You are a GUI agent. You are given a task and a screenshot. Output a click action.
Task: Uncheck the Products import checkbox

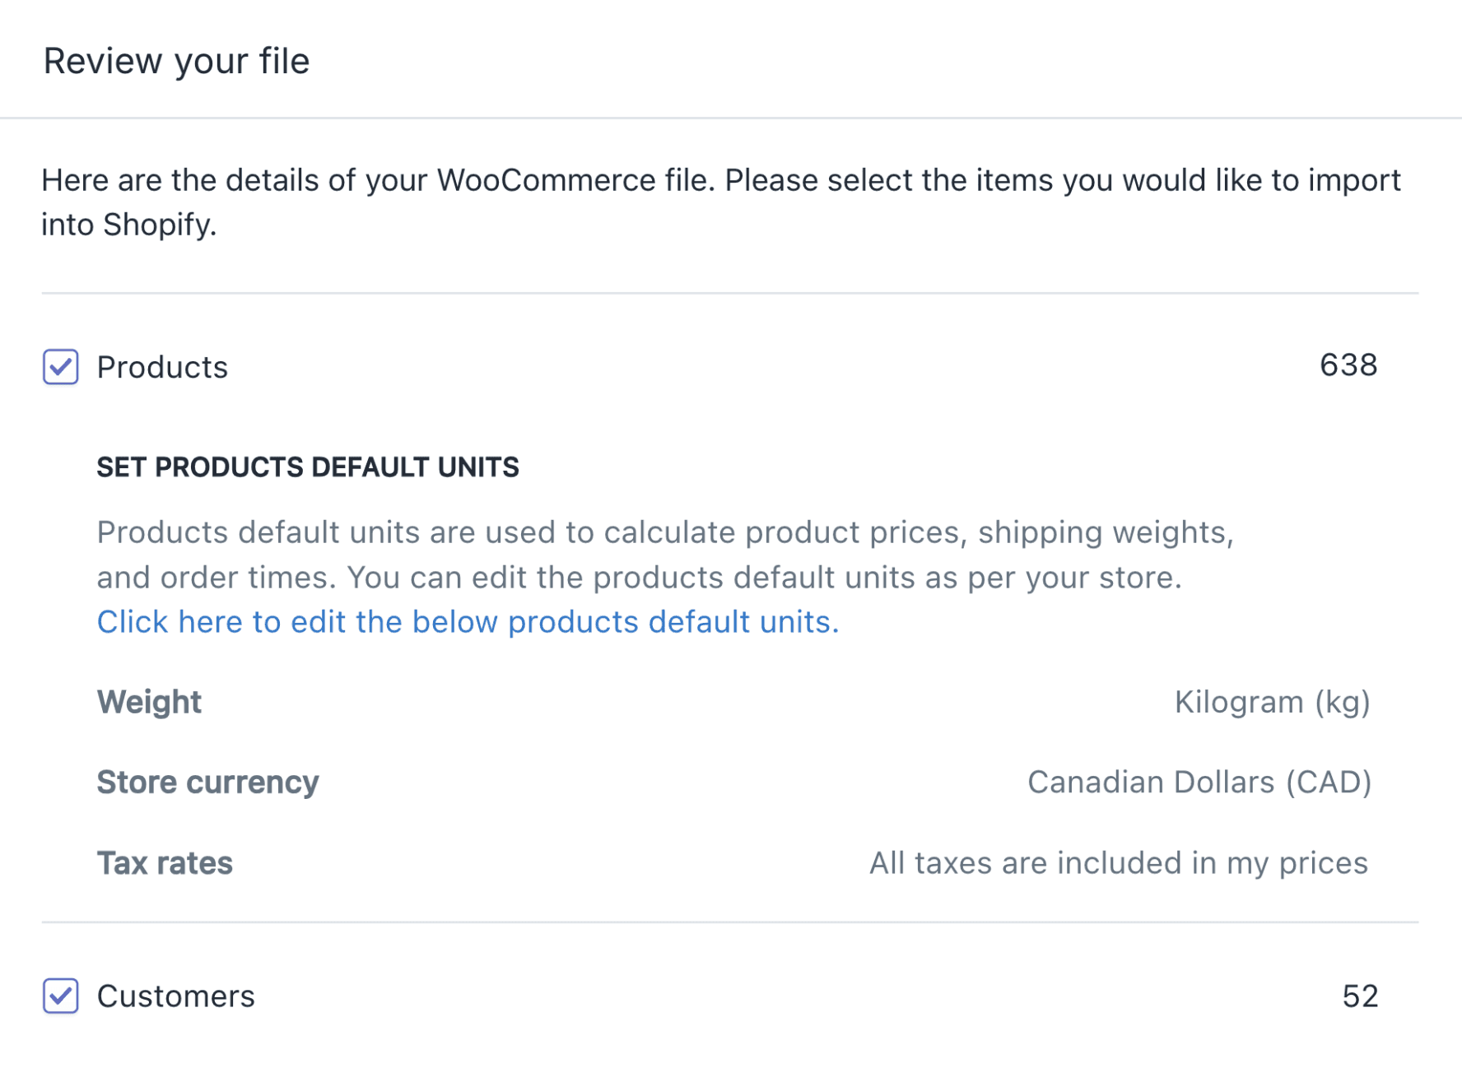61,367
